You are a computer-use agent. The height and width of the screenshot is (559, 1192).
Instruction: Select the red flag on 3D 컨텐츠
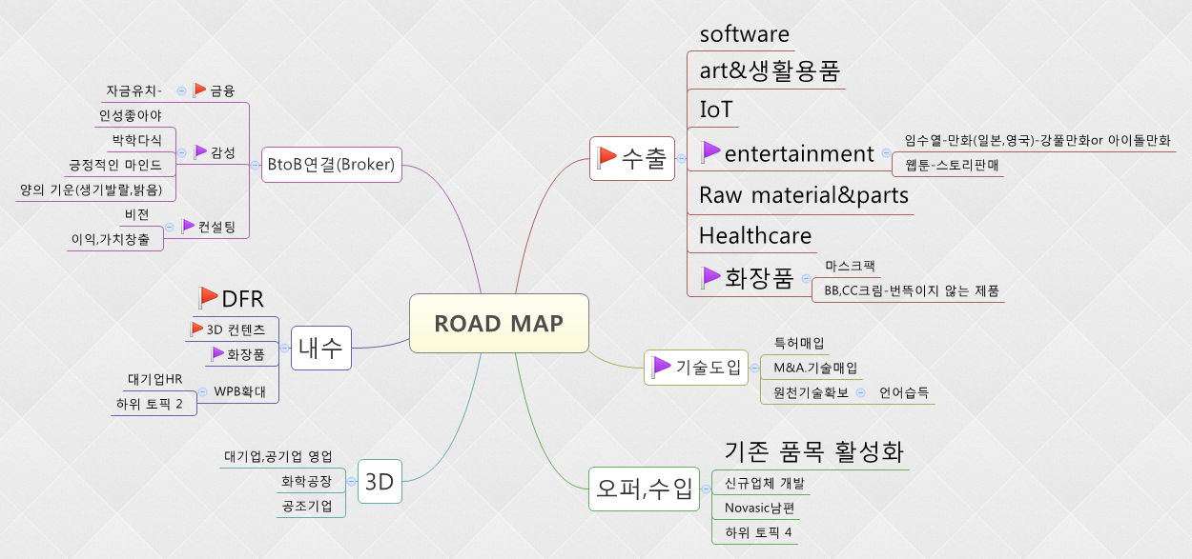point(196,330)
